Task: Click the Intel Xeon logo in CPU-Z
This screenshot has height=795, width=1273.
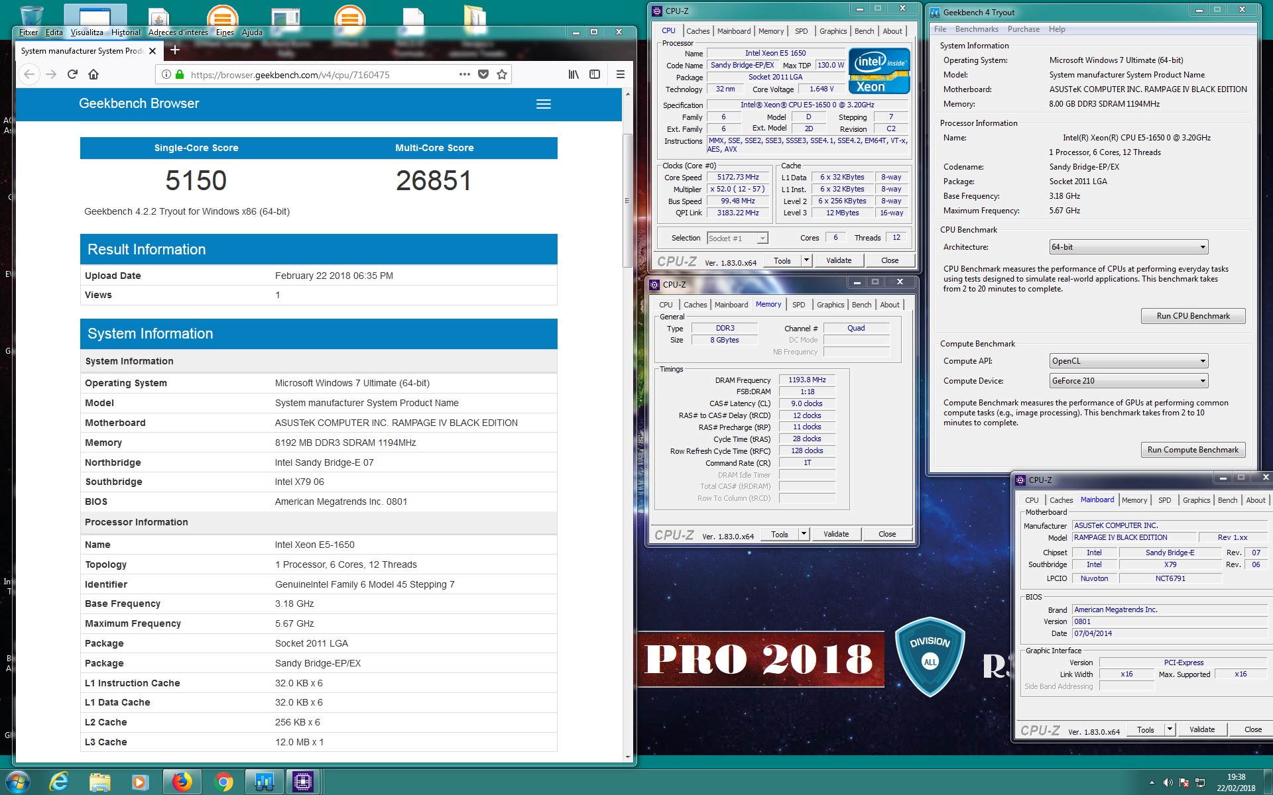Action: click(x=879, y=71)
